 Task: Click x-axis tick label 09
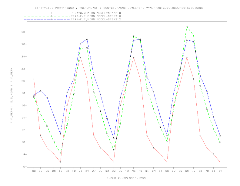(x=54, y=171)
